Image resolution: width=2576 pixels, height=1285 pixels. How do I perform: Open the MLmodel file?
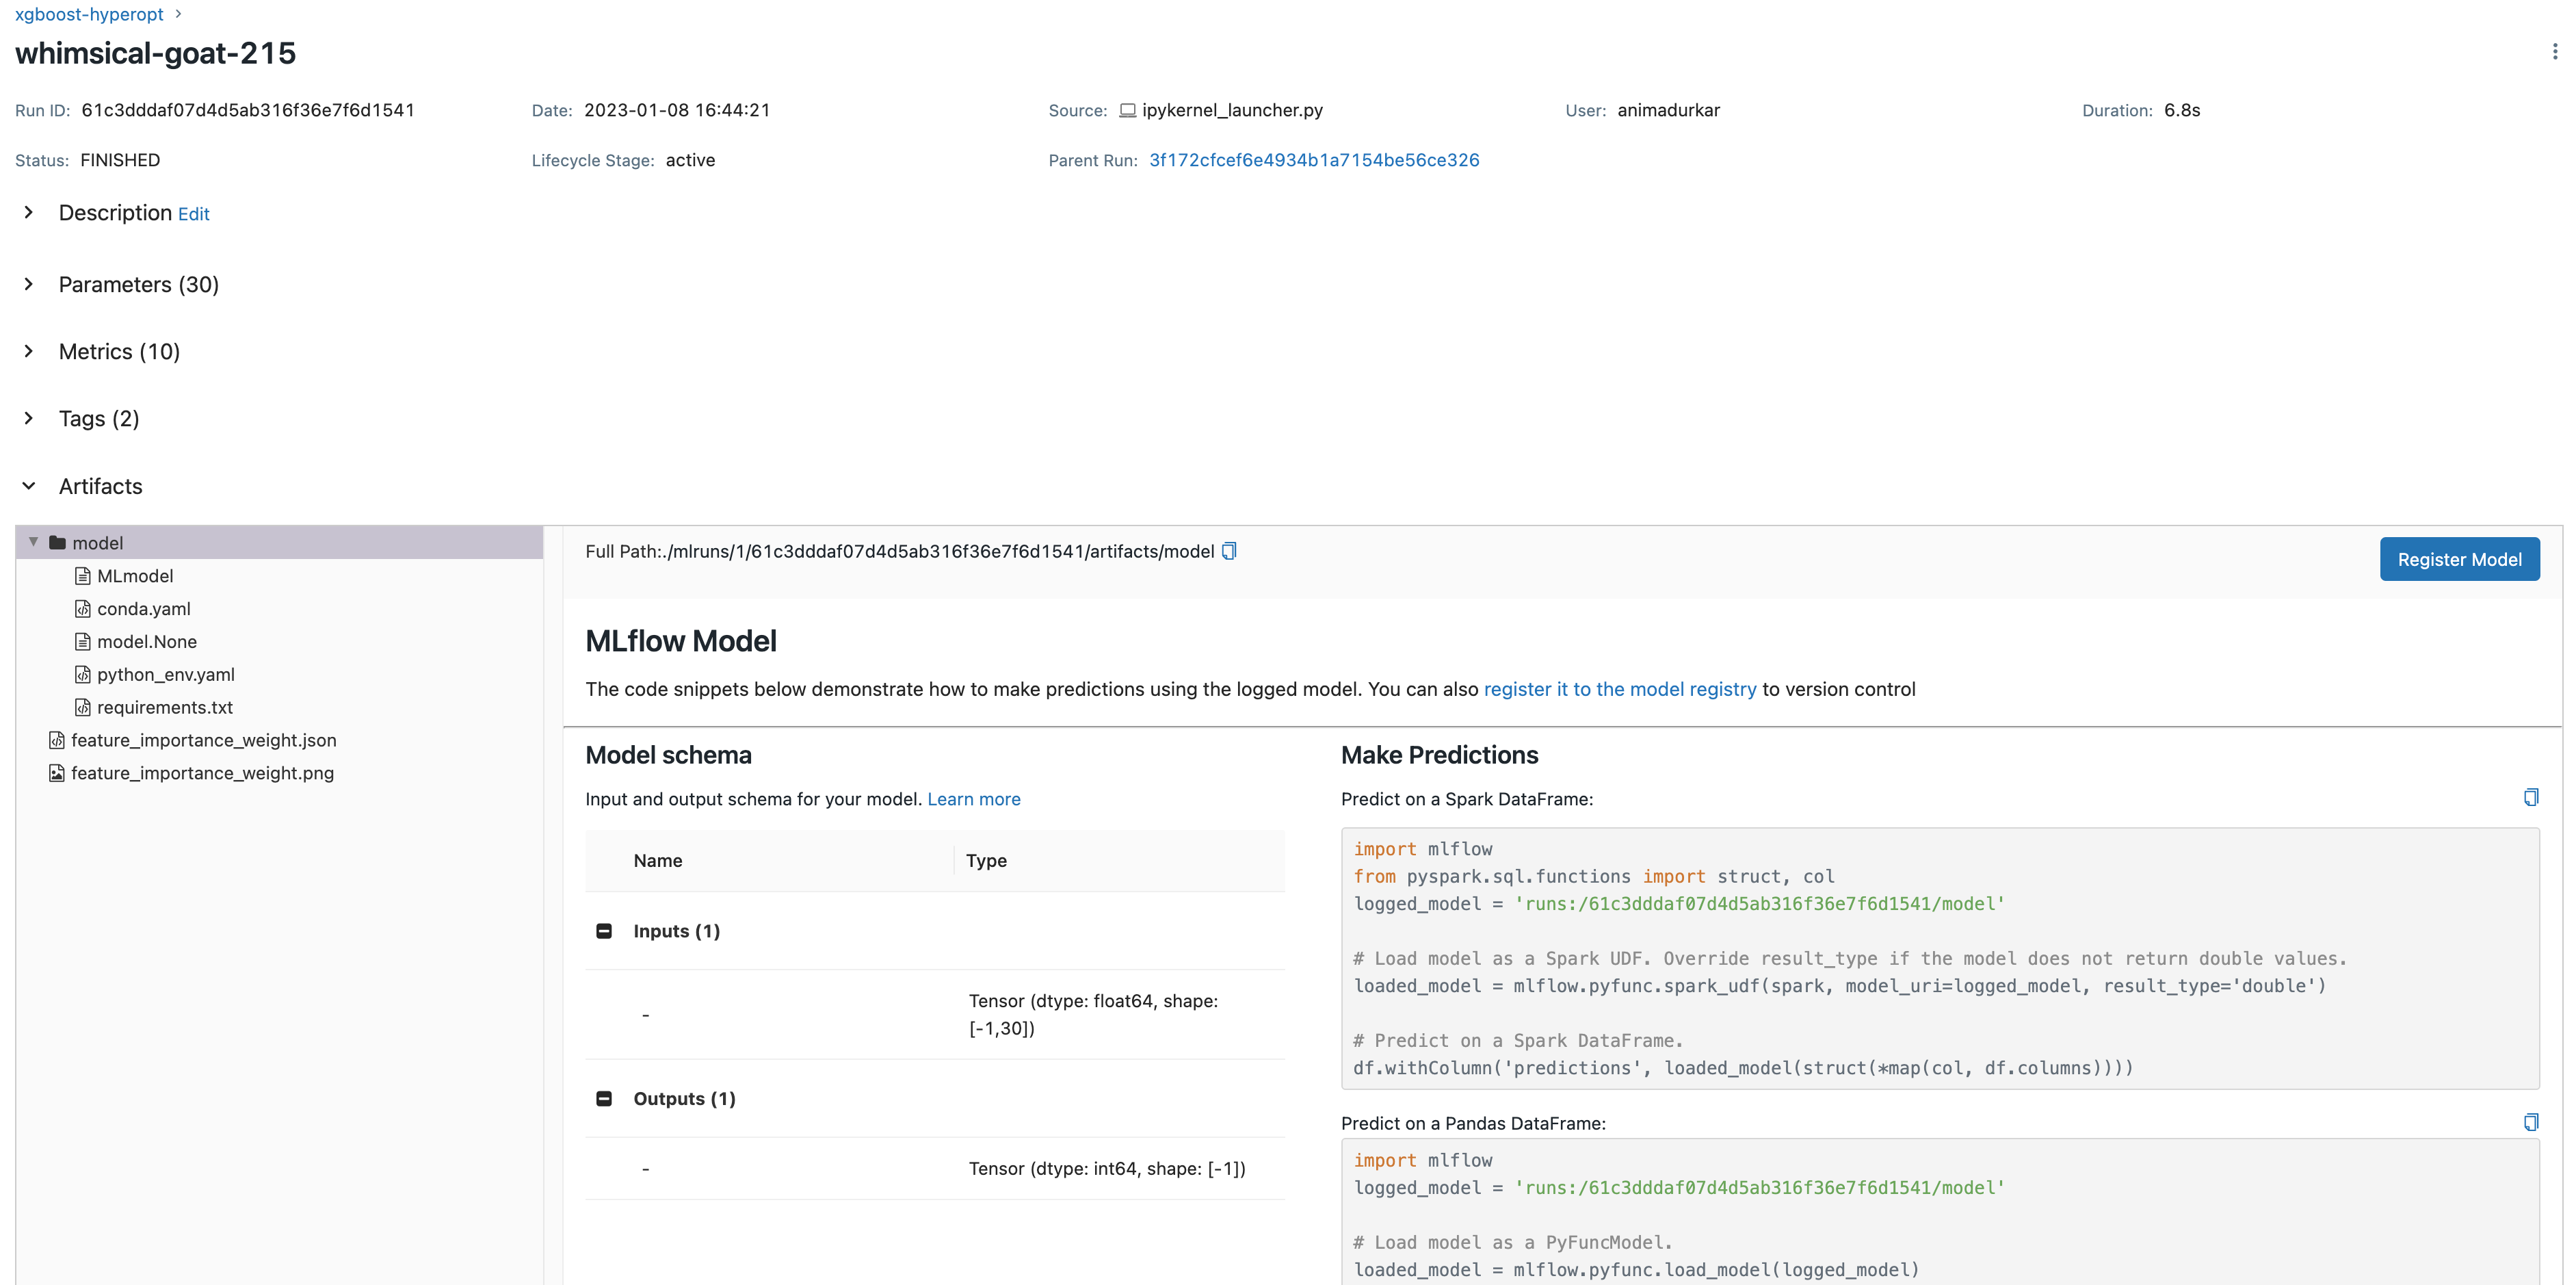135,576
